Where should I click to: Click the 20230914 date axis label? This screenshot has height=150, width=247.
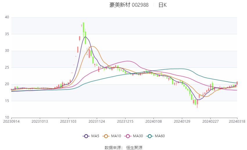click(x=11, y=122)
